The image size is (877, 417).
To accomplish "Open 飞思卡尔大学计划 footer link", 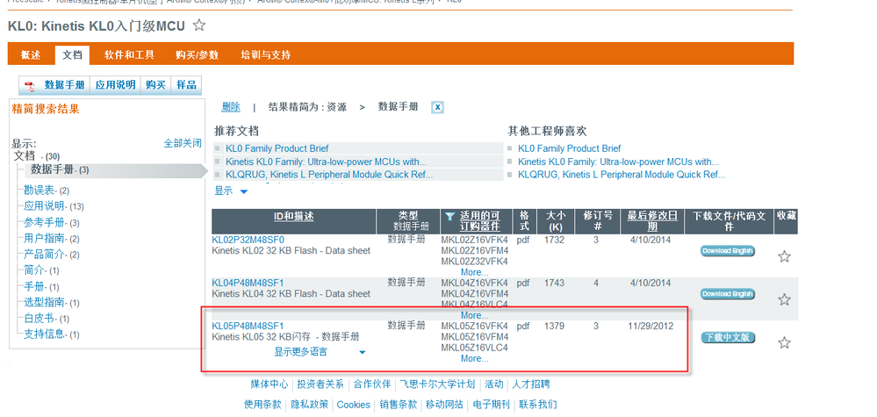I will pos(437,384).
